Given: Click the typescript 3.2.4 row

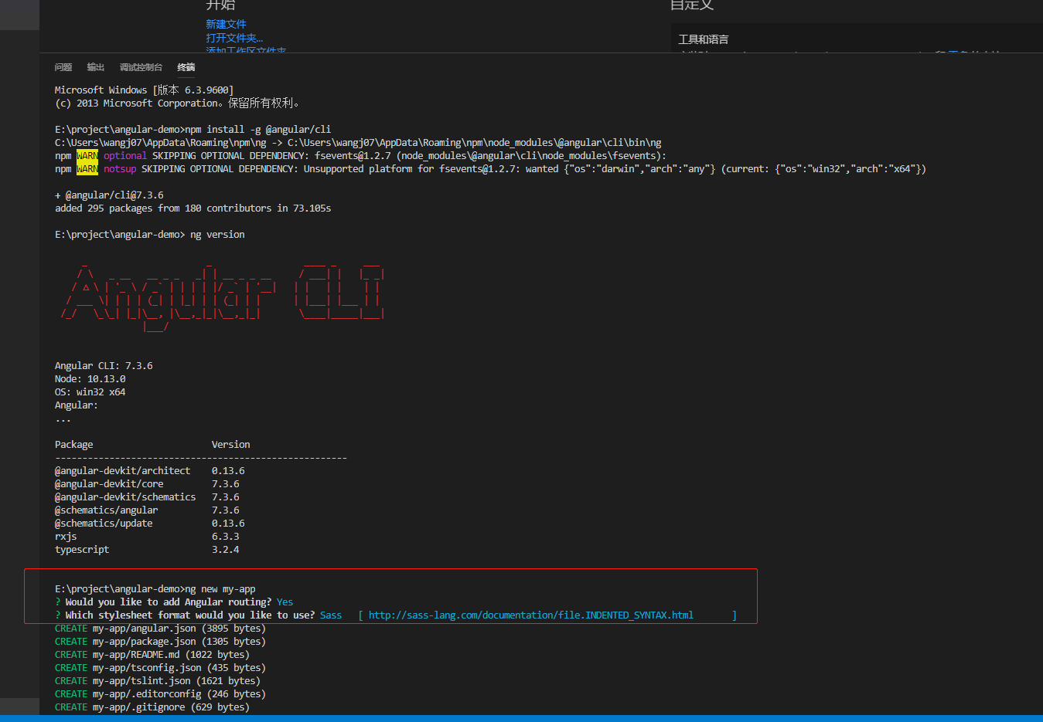Looking at the screenshot, I should point(147,550).
